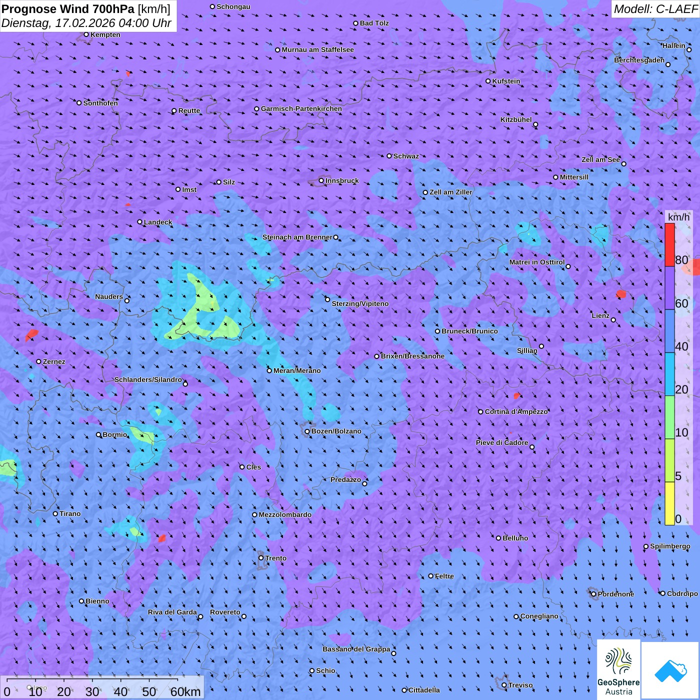
Task: Click the GeoSphere Austria logo
Action: 618,669
